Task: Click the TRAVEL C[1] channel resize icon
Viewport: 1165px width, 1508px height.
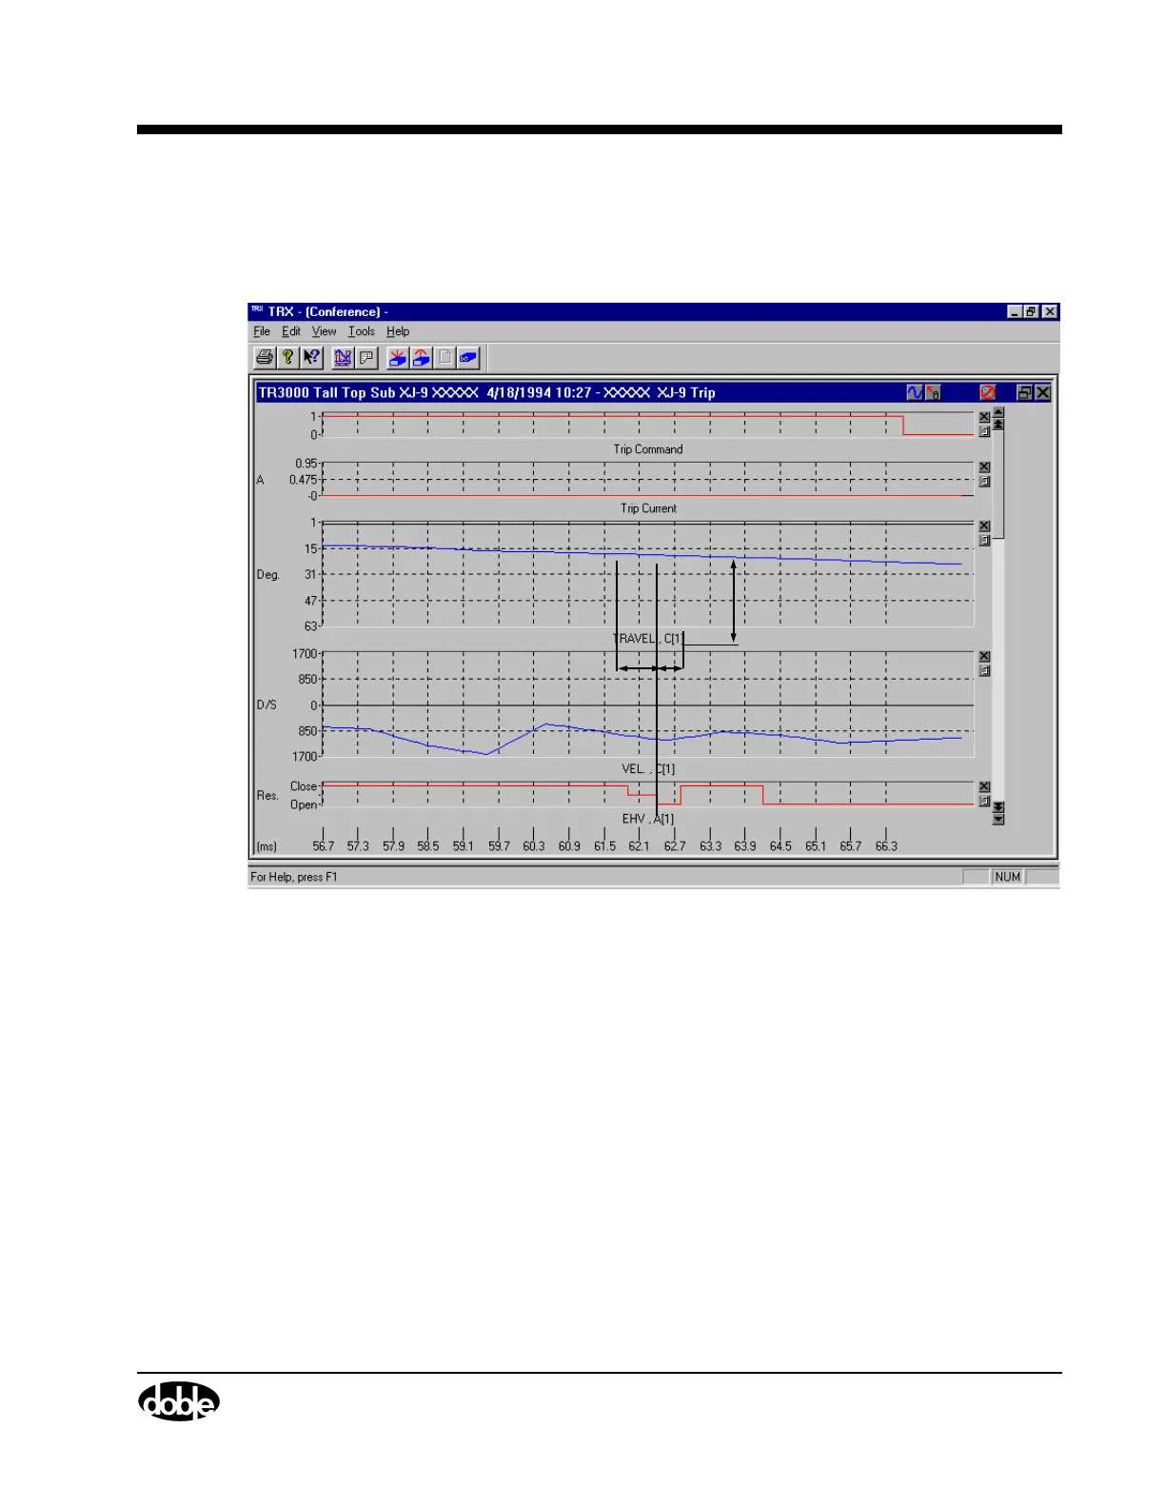Action: [984, 541]
